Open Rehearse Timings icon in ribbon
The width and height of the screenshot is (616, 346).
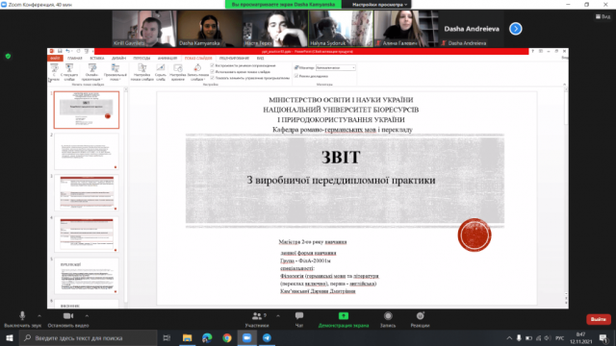[x=177, y=72]
